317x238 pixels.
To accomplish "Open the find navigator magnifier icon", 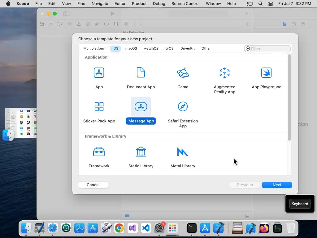I will 69,24.
